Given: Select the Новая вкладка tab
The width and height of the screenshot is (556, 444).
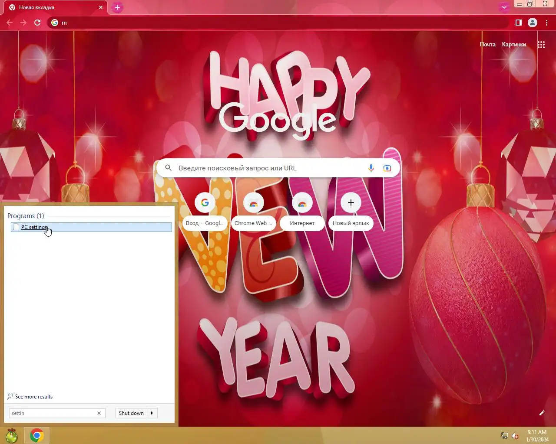Looking at the screenshot, I should [56, 7].
